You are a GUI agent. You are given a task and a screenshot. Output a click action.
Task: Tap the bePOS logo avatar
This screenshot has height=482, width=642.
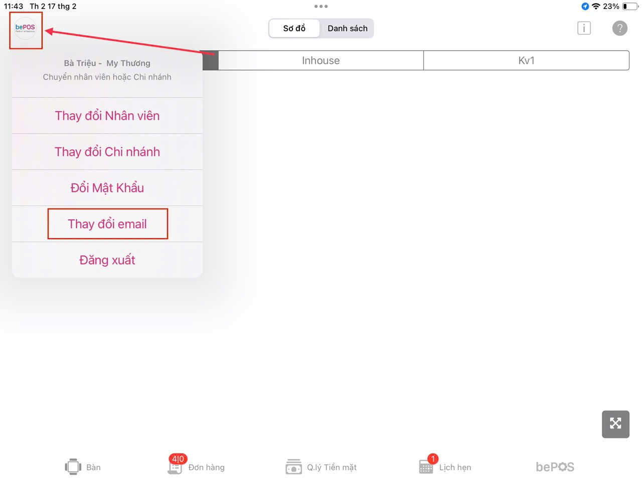point(26,29)
